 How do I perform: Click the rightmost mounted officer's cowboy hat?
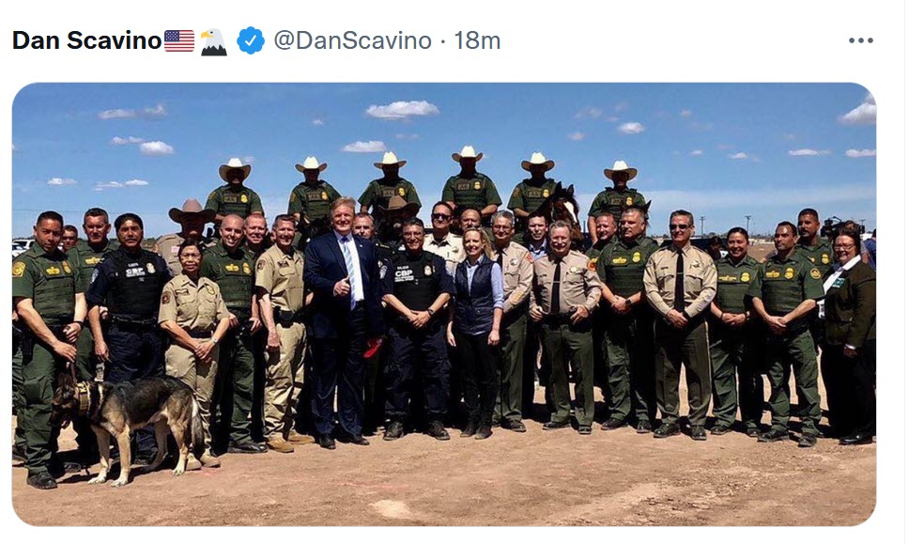coord(621,170)
